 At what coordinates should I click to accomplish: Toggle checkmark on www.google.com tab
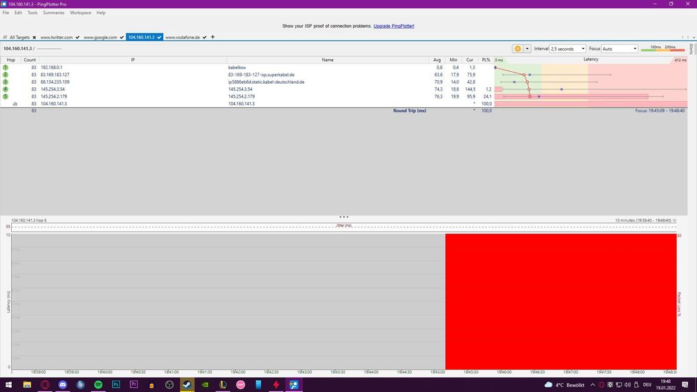pyautogui.click(x=122, y=38)
